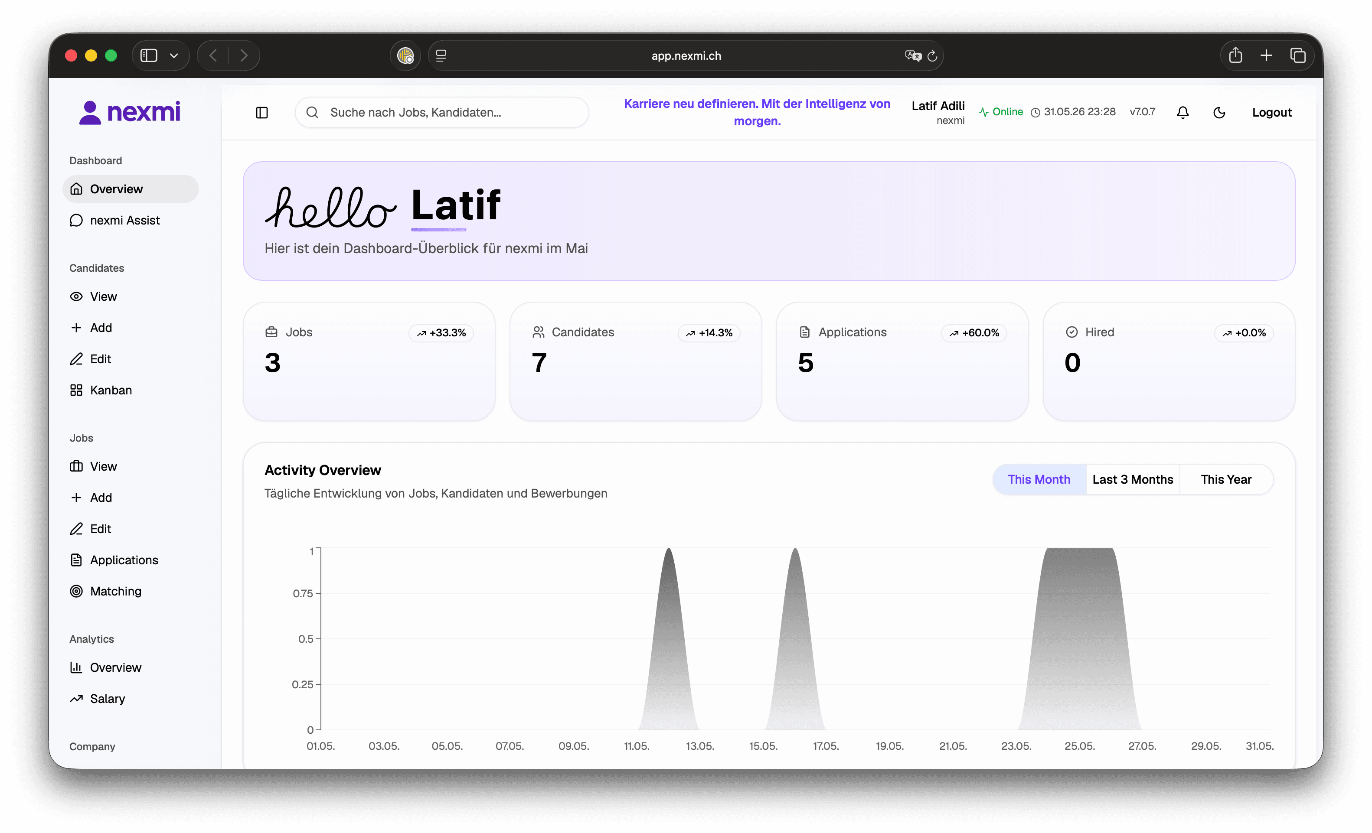The height and width of the screenshot is (833, 1372).
Task: Click the version label v7.0.7
Action: [x=1142, y=112]
